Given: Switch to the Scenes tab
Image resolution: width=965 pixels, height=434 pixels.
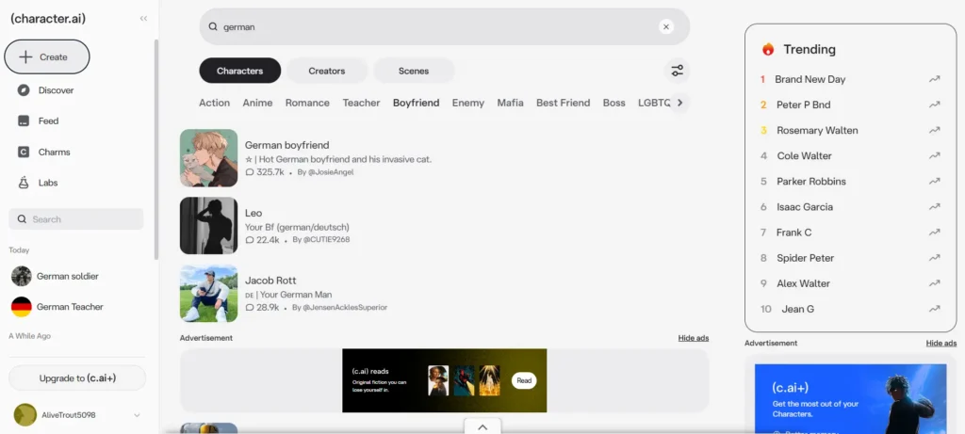Looking at the screenshot, I should click(x=414, y=71).
